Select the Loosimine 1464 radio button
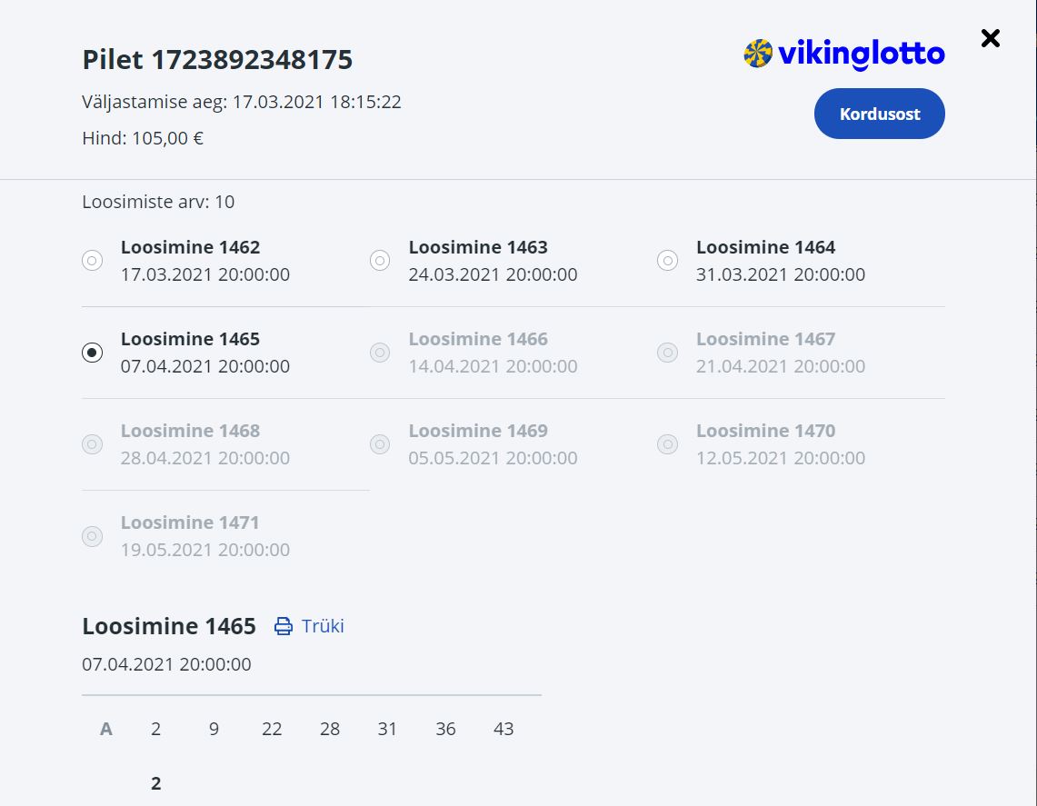 point(668,261)
